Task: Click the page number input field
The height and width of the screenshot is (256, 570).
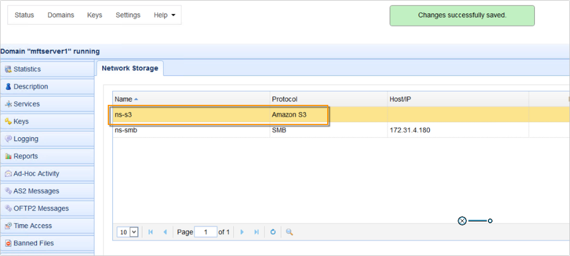Action: pyautogui.click(x=205, y=232)
